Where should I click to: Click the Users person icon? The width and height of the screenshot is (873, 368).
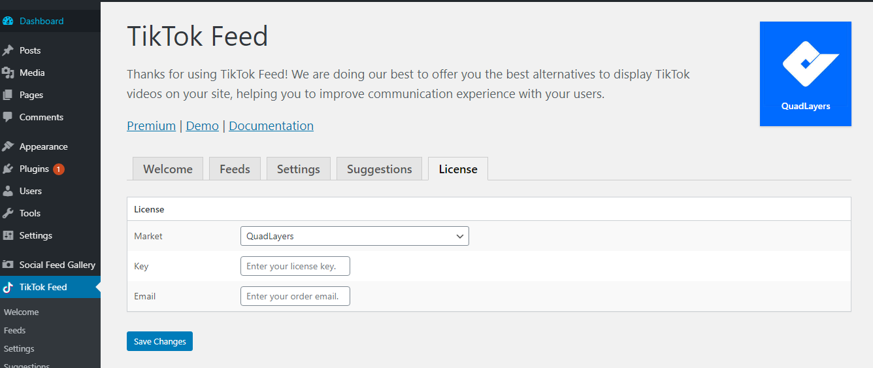8,191
